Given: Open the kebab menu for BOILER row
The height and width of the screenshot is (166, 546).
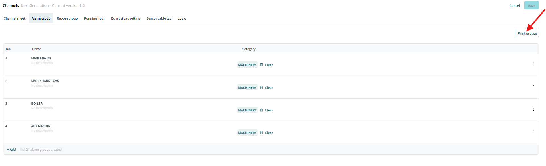Looking at the screenshot, I should (x=533, y=109).
